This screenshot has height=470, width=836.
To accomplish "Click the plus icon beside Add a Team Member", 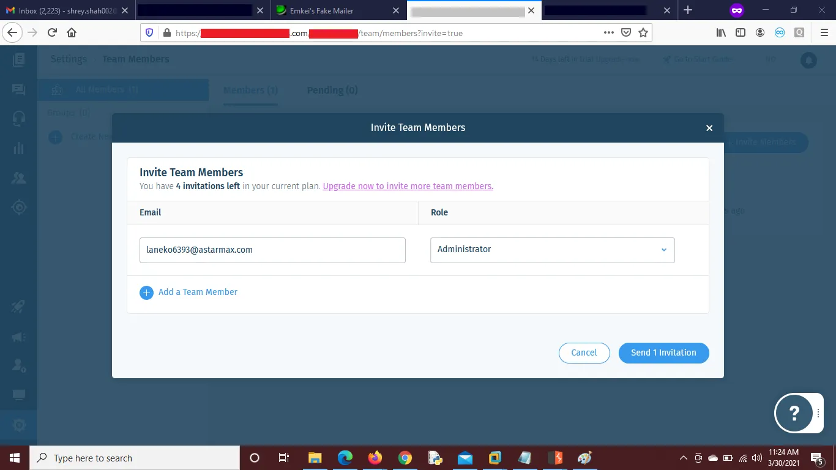I will [x=146, y=293].
